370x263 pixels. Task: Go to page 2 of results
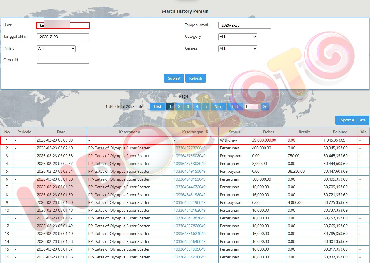click(179, 106)
